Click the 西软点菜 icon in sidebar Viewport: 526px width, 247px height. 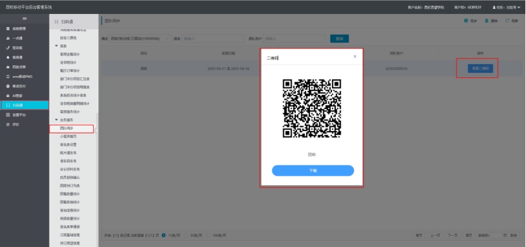8,67
